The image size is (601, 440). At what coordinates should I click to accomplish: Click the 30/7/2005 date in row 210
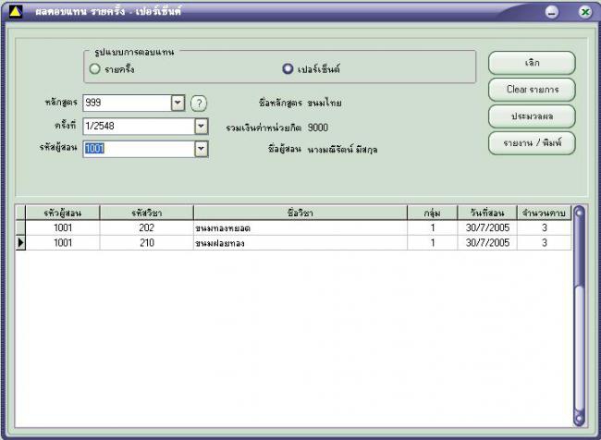487,242
